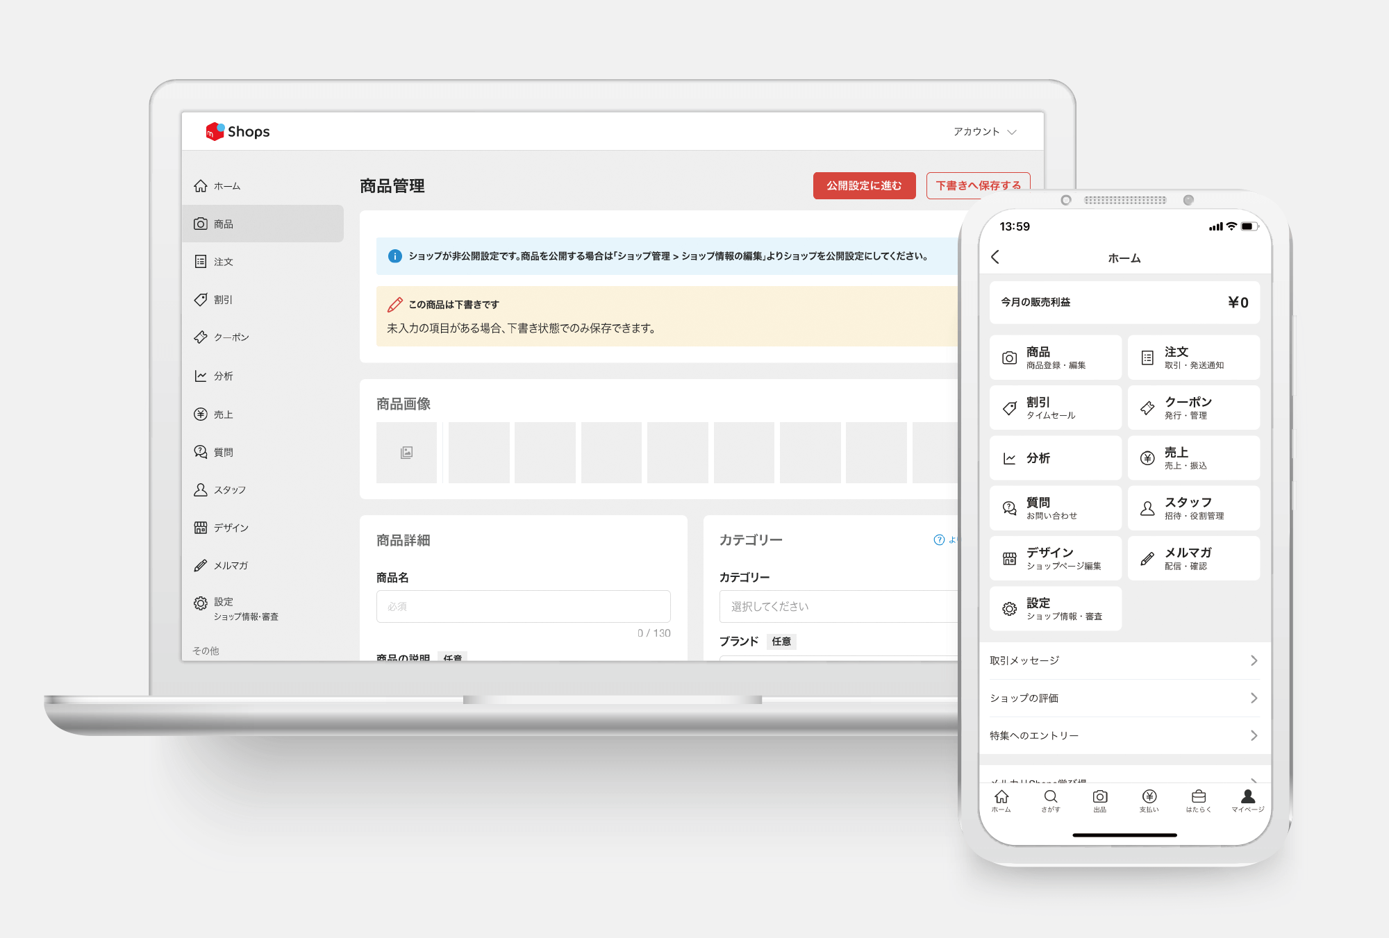Select 注文 icon in sidebar

coord(201,262)
